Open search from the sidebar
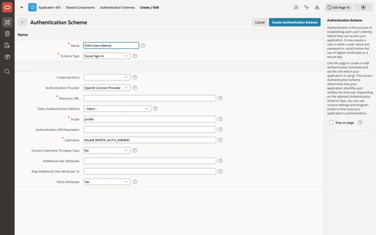 point(7,72)
